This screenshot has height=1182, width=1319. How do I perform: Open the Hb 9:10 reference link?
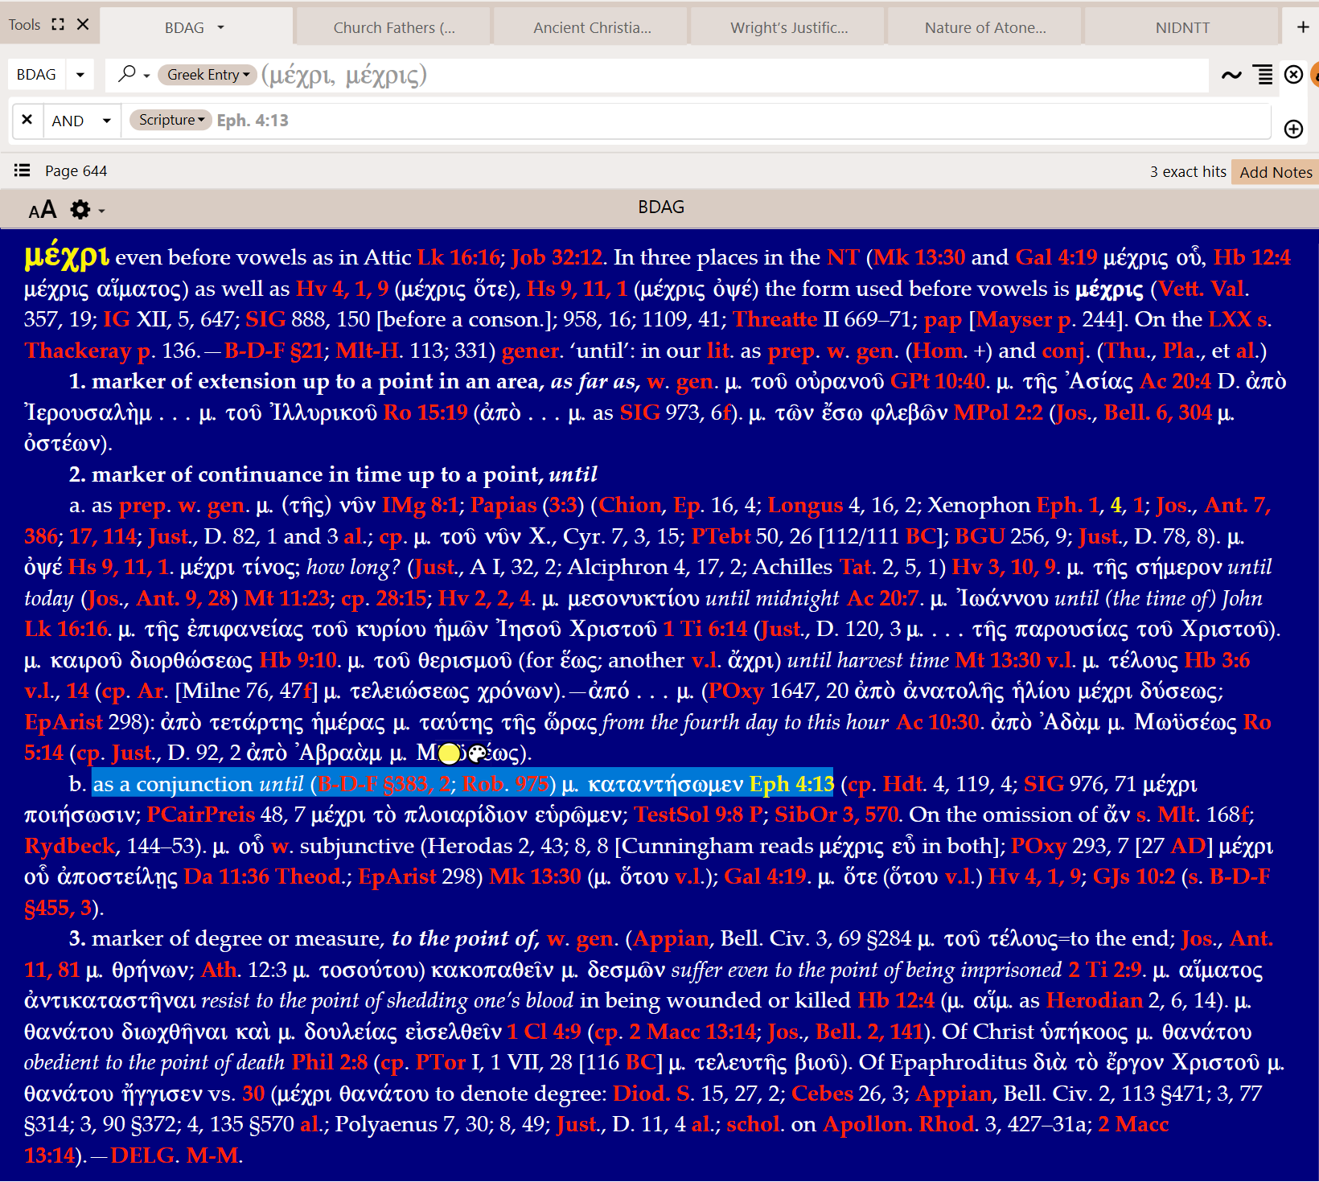pyautogui.click(x=298, y=660)
